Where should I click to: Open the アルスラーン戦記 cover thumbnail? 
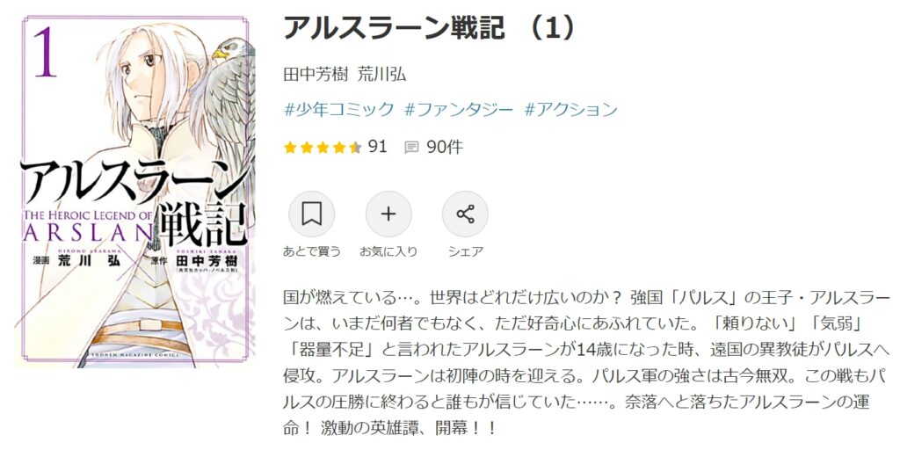pos(135,192)
